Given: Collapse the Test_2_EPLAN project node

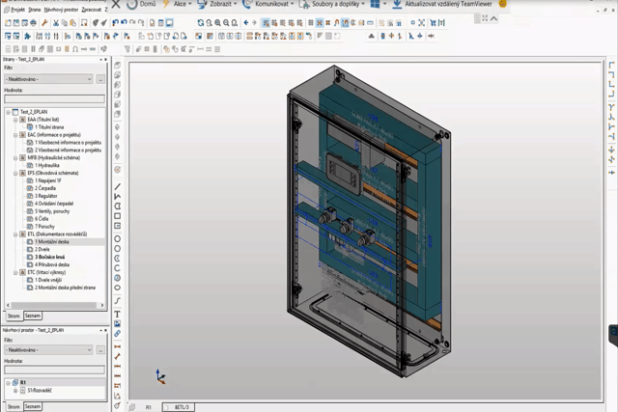Looking at the screenshot, I should click(8, 112).
